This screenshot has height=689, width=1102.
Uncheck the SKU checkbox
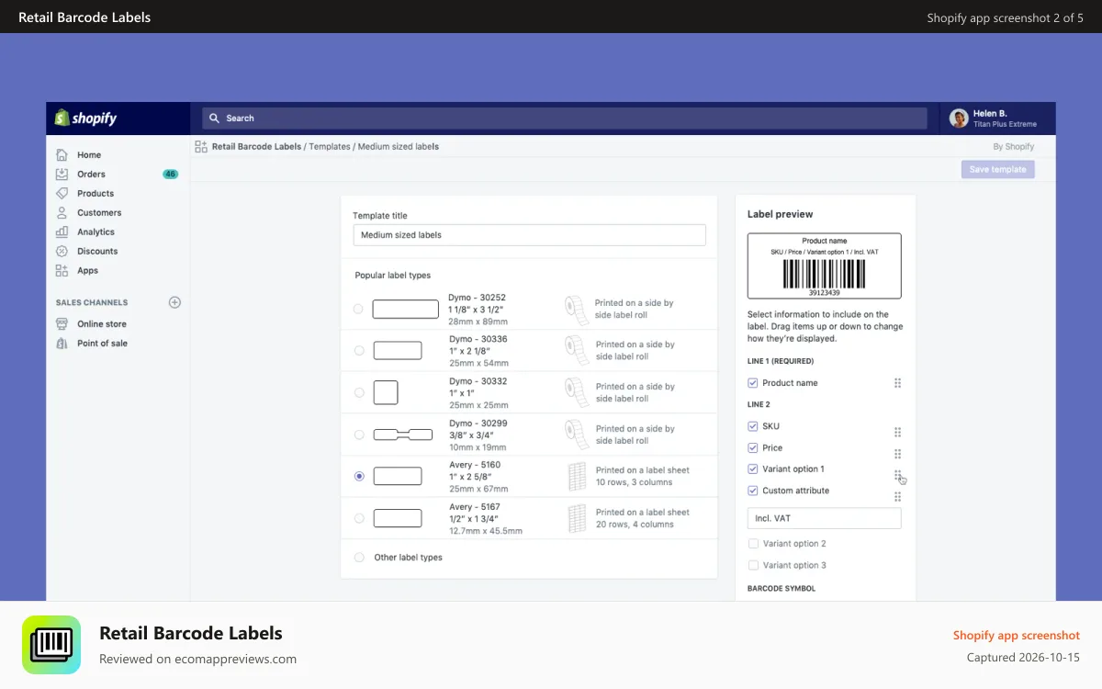[753, 426]
